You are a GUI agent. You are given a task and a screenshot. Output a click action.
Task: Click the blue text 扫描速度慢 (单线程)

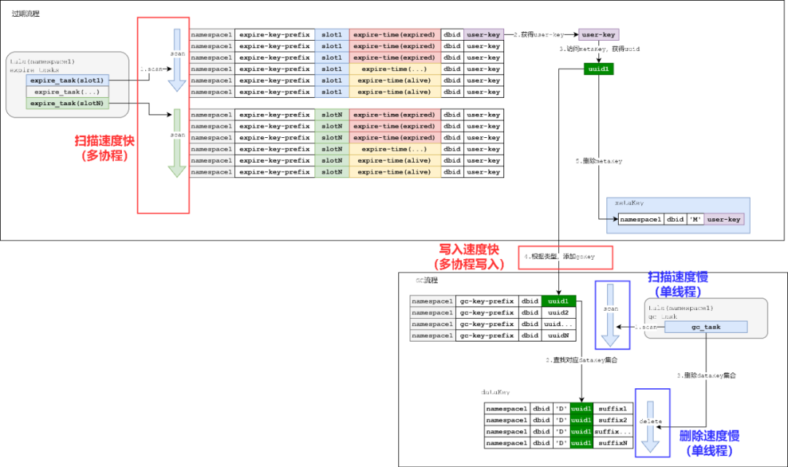(x=678, y=284)
